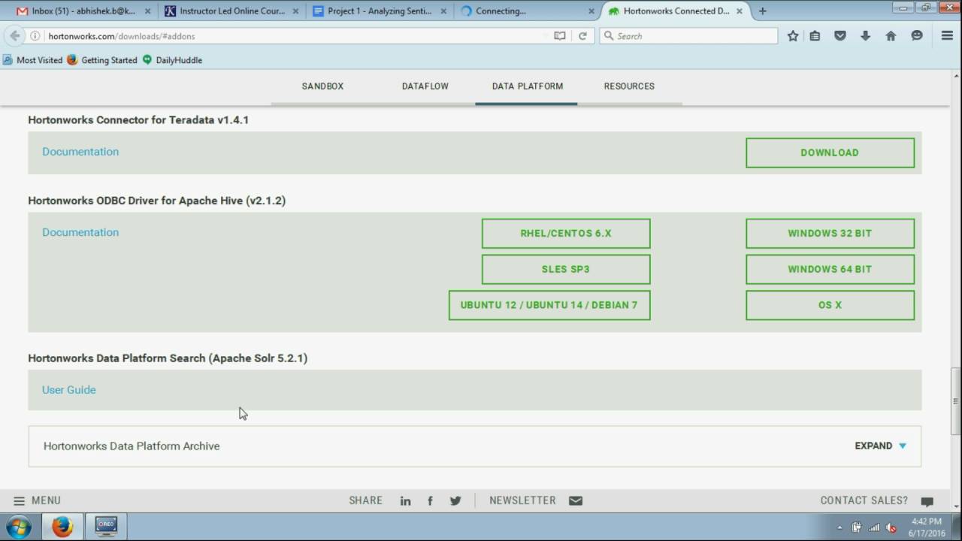This screenshot has width=962, height=541.
Task: Click the Hello chat smiley icon
Action: point(916,36)
